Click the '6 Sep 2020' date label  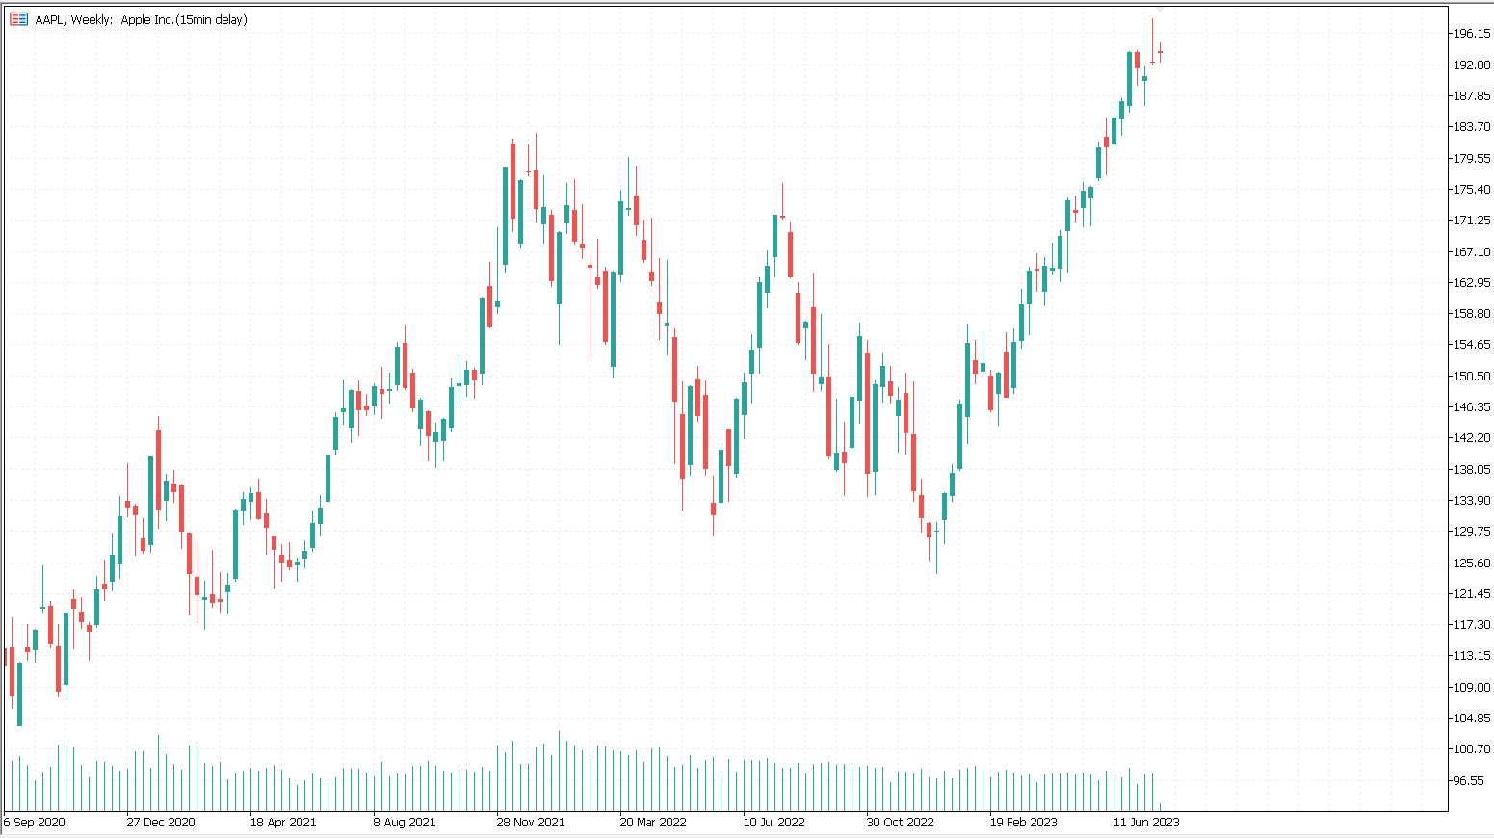35,823
